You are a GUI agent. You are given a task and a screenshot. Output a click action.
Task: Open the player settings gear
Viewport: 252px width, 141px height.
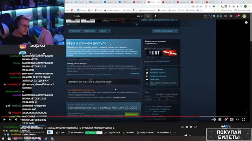226,119
